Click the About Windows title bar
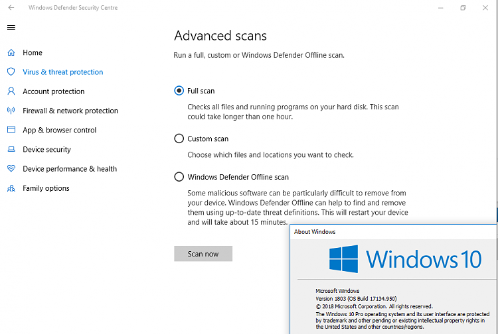The image size is (498, 334). click(394, 232)
